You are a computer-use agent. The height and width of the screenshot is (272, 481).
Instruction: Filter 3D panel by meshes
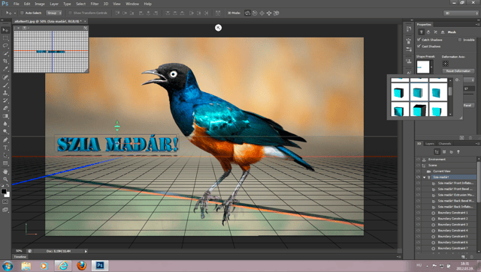444,152
